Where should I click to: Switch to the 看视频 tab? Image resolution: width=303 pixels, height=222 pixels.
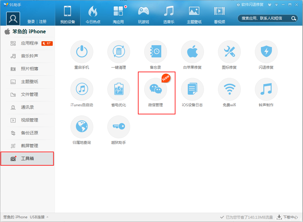(219, 15)
